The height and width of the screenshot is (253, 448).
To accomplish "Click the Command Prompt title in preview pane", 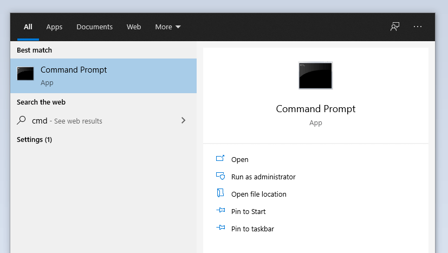I will (x=315, y=109).
